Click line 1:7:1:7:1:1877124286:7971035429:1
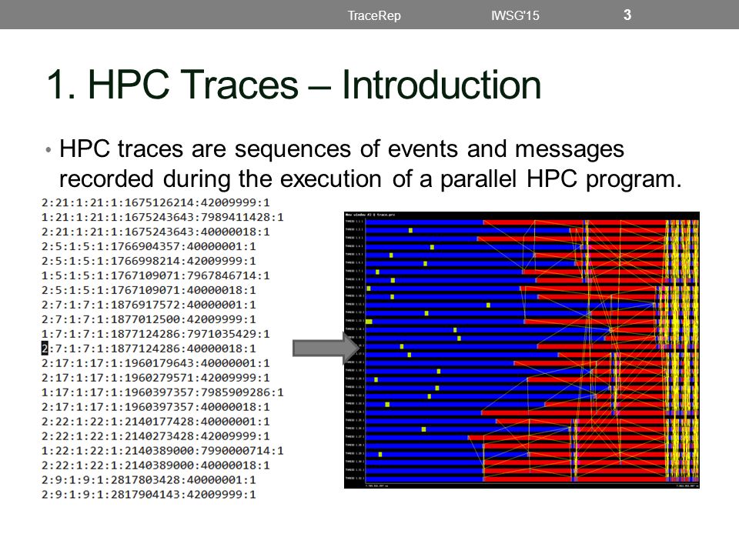Image resolution: width=739 pixels, height=554 pixels. pos(155,334)
